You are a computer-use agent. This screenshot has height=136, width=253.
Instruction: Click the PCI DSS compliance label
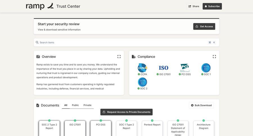tap(186, 74)
